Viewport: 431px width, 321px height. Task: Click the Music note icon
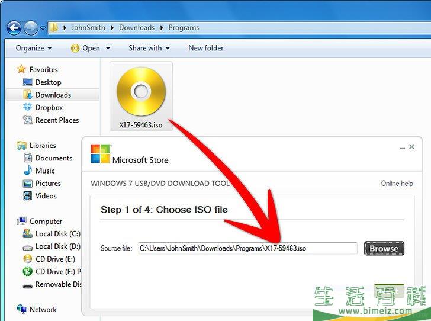(x=28, y=171)
